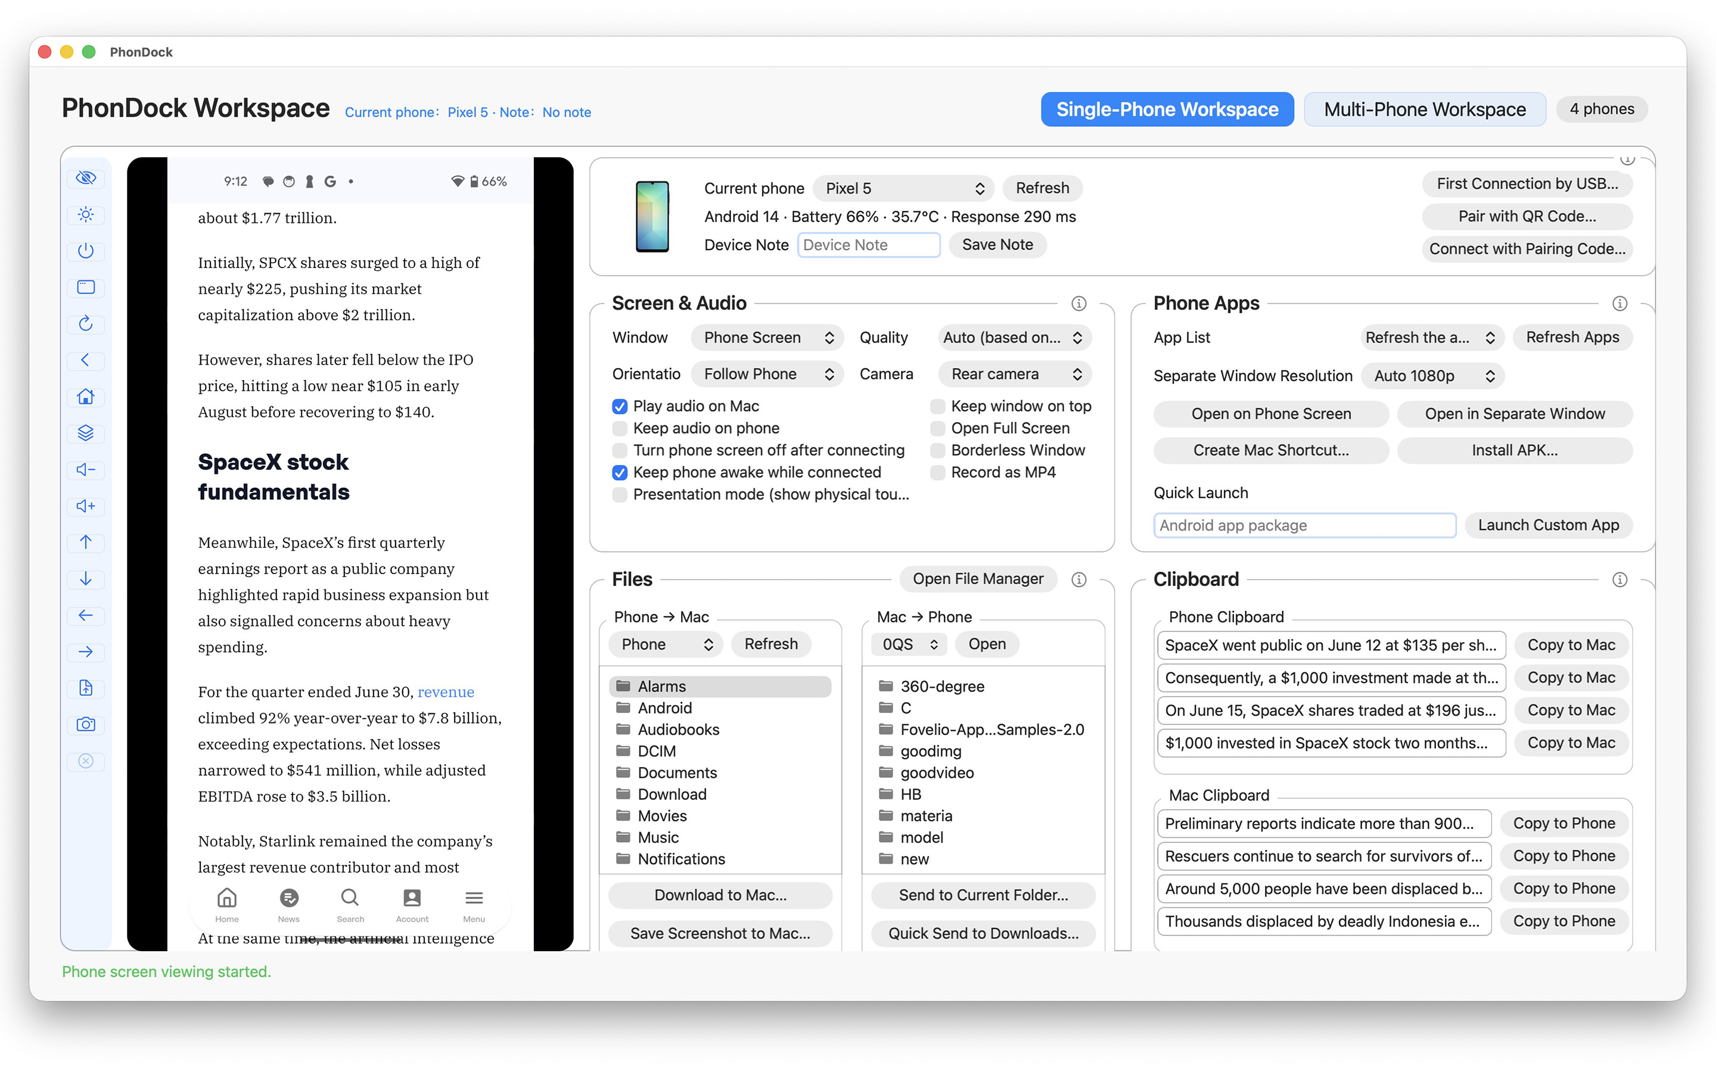1716x1072 pixels.
Task: Click the right arrow icon in sidebar
Action: point(86,652)
